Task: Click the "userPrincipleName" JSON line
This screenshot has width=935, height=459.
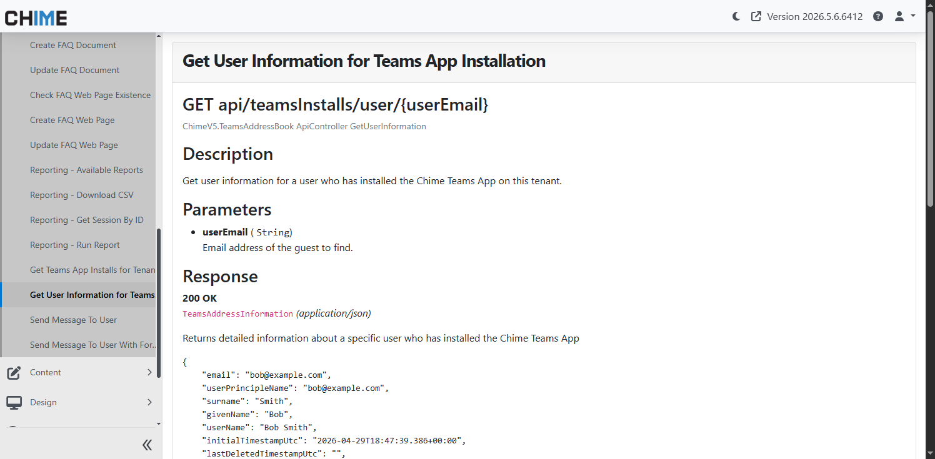Action: [x=296, y=388]
